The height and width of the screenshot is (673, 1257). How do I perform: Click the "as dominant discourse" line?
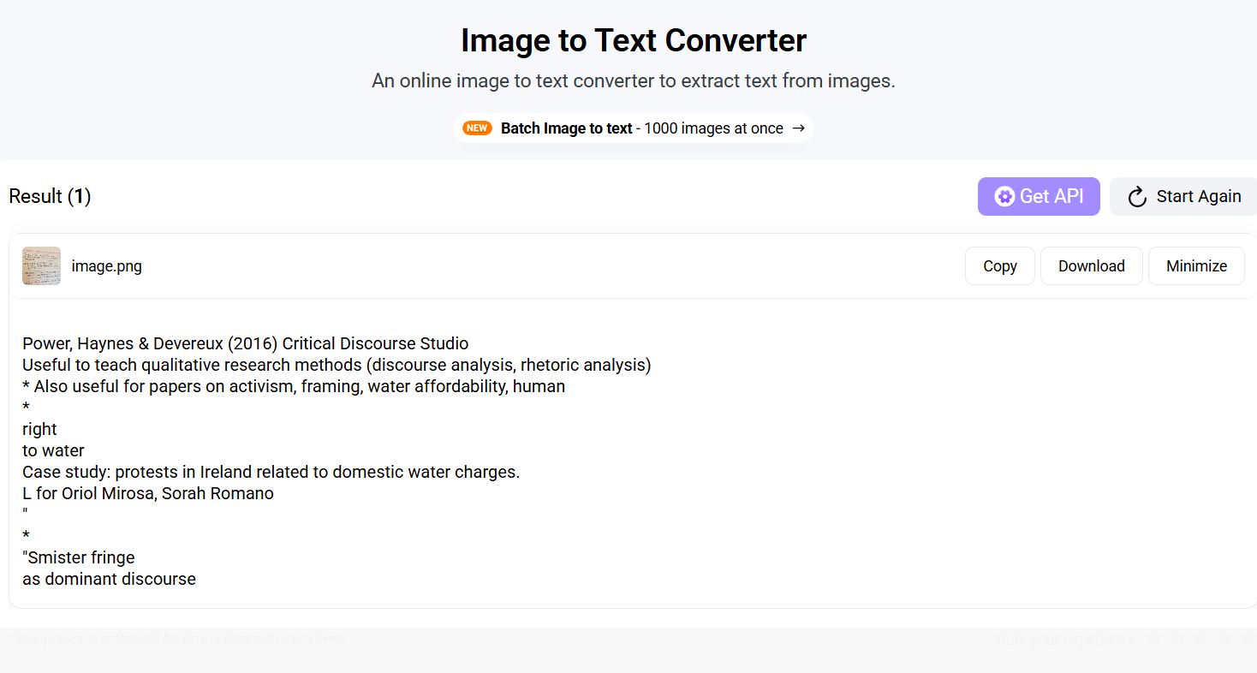(109, 579)
